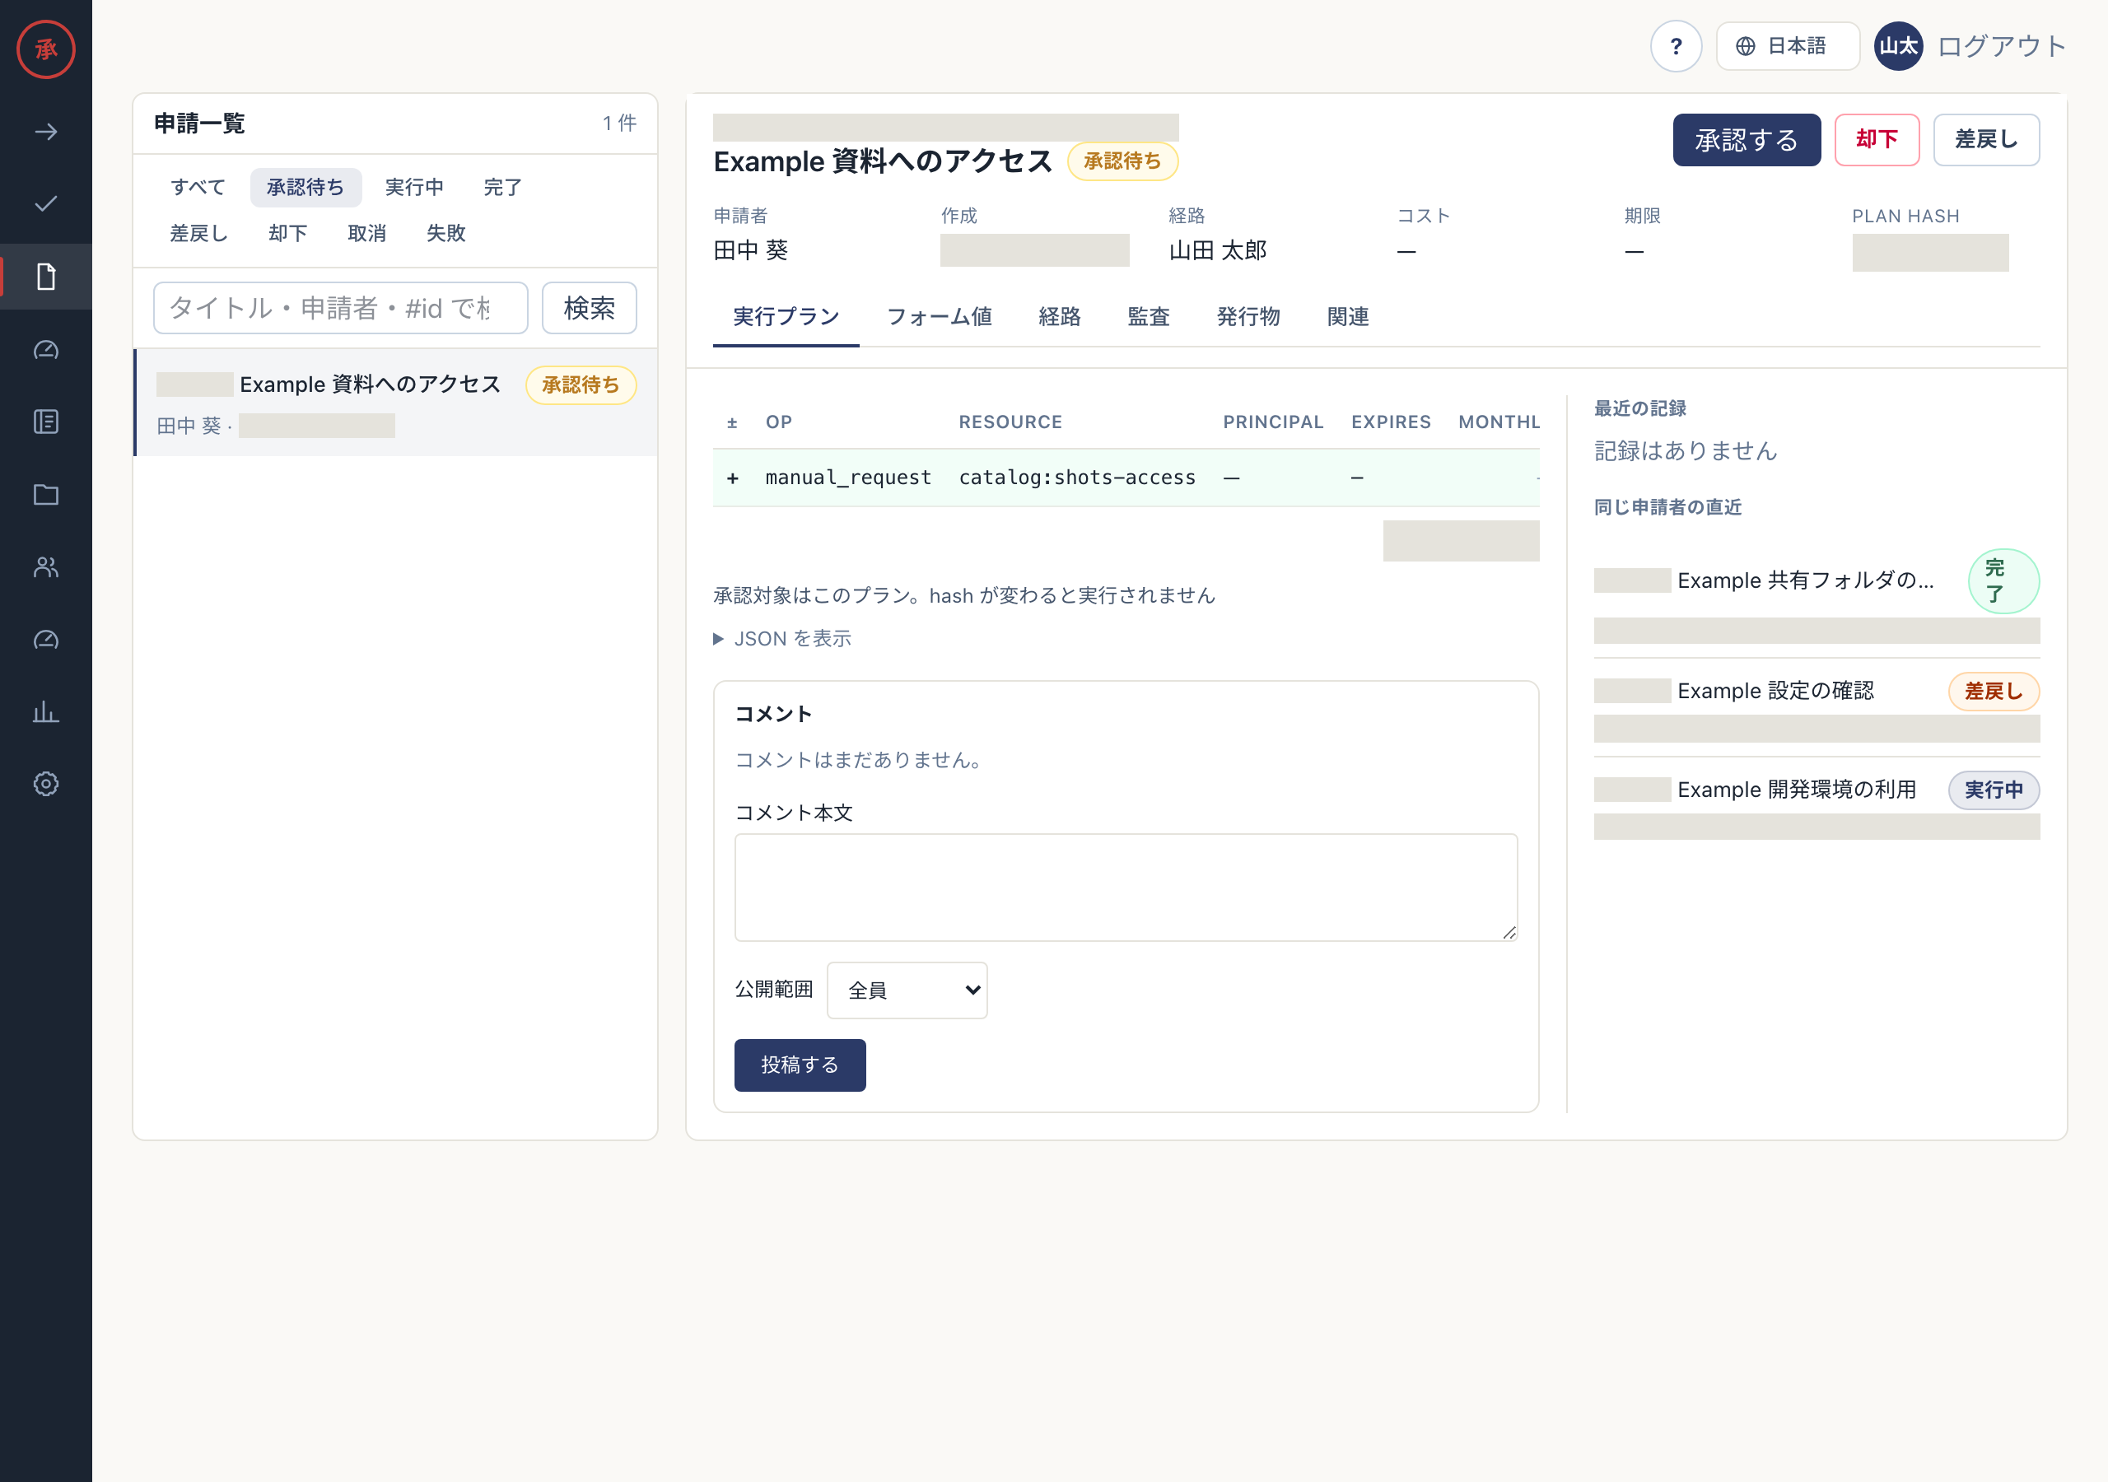Viewport: 2108px width, 1482px height.
Task: Filter list by 承認待ち
Action: point(305,188)
